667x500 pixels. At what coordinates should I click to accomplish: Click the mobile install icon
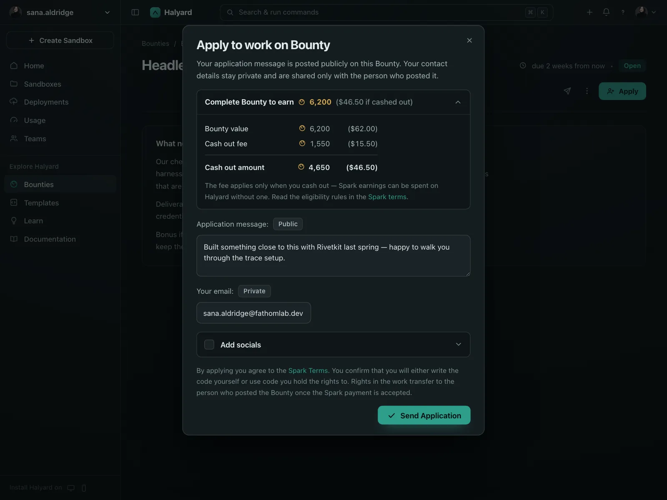pos(84,488)
